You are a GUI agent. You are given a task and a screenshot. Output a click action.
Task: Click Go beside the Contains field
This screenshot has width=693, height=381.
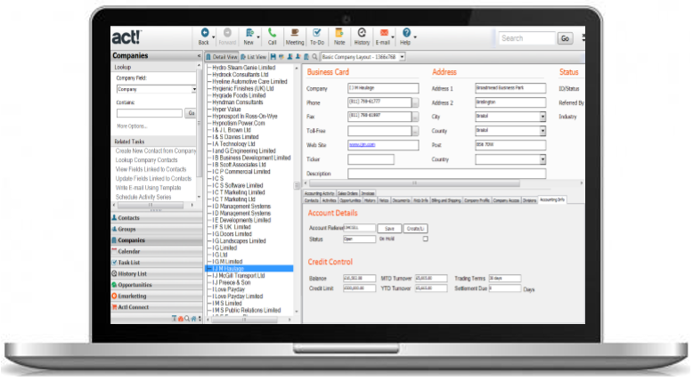[x=191, y=113]
